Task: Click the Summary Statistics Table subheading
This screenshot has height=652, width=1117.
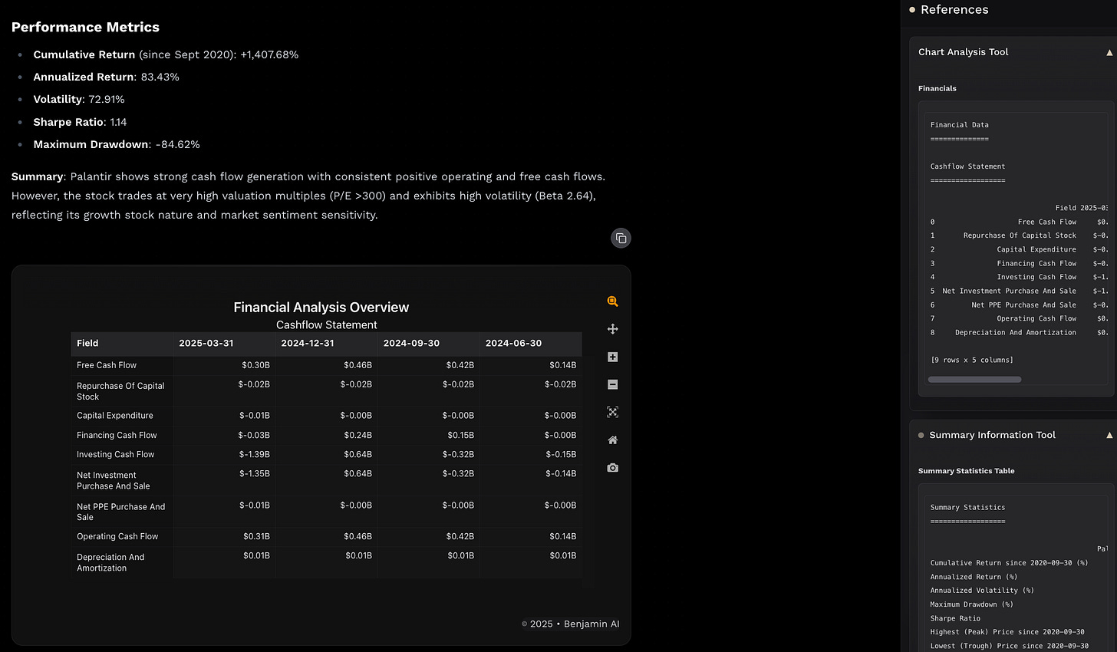Action: [967, 471]
